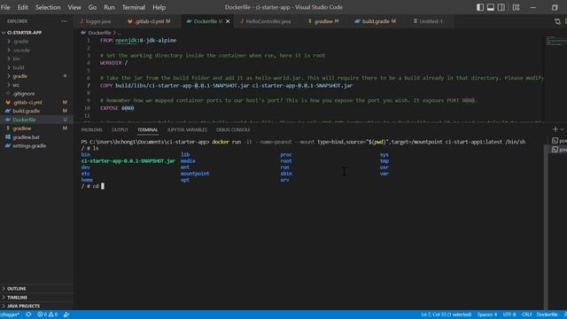Open Explorer more actions ellipsis
This screenshot has height=319, width=567.
coord(64,21)
